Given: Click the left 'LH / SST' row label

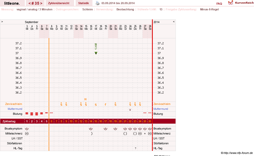Looking at the screenshot, I should [x=17, y=138].
